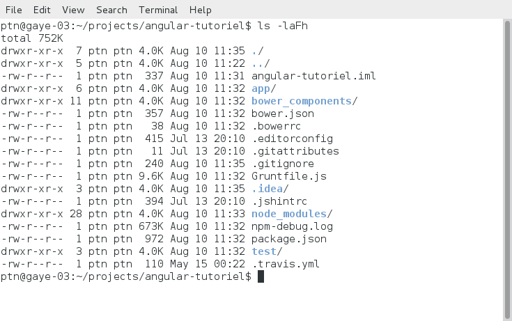Click the package.json filename
Viewport: 512px width, 321px height.
(x=289, y=239)
